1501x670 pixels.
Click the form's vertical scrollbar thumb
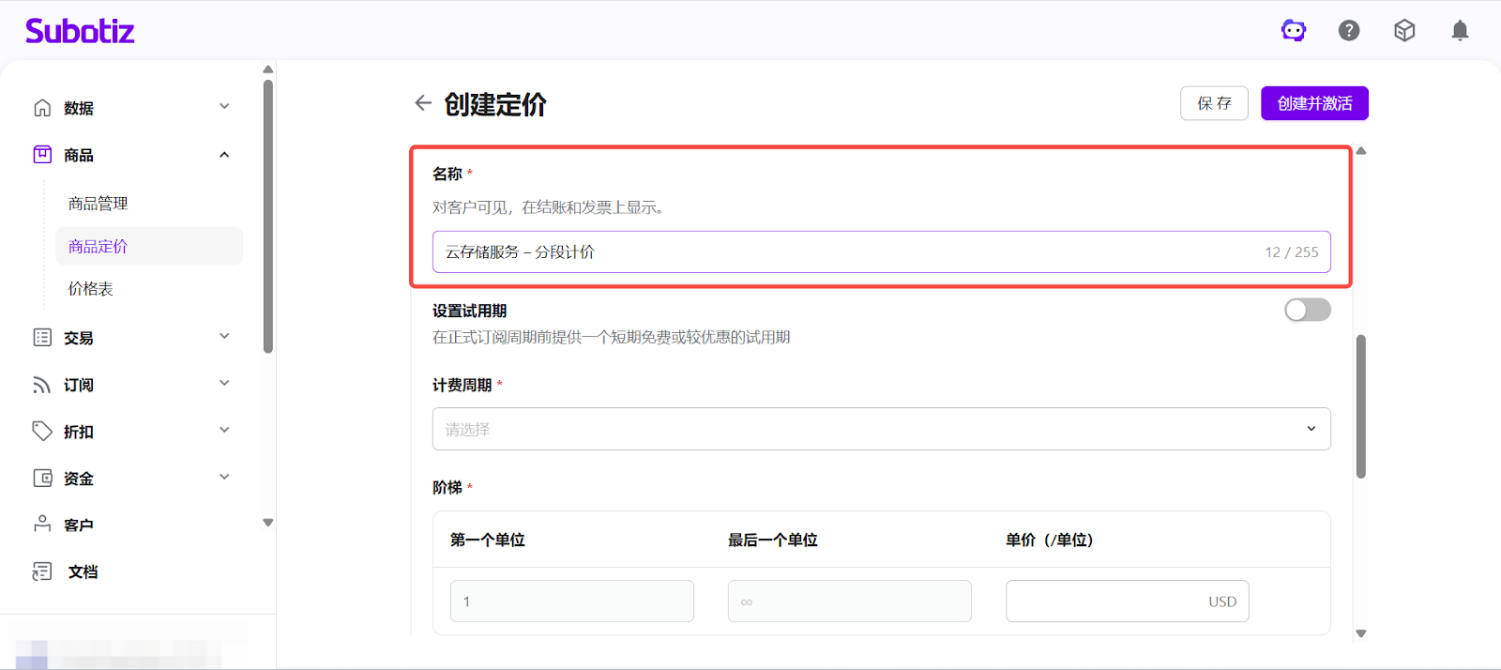click(x=1361, y=405)
